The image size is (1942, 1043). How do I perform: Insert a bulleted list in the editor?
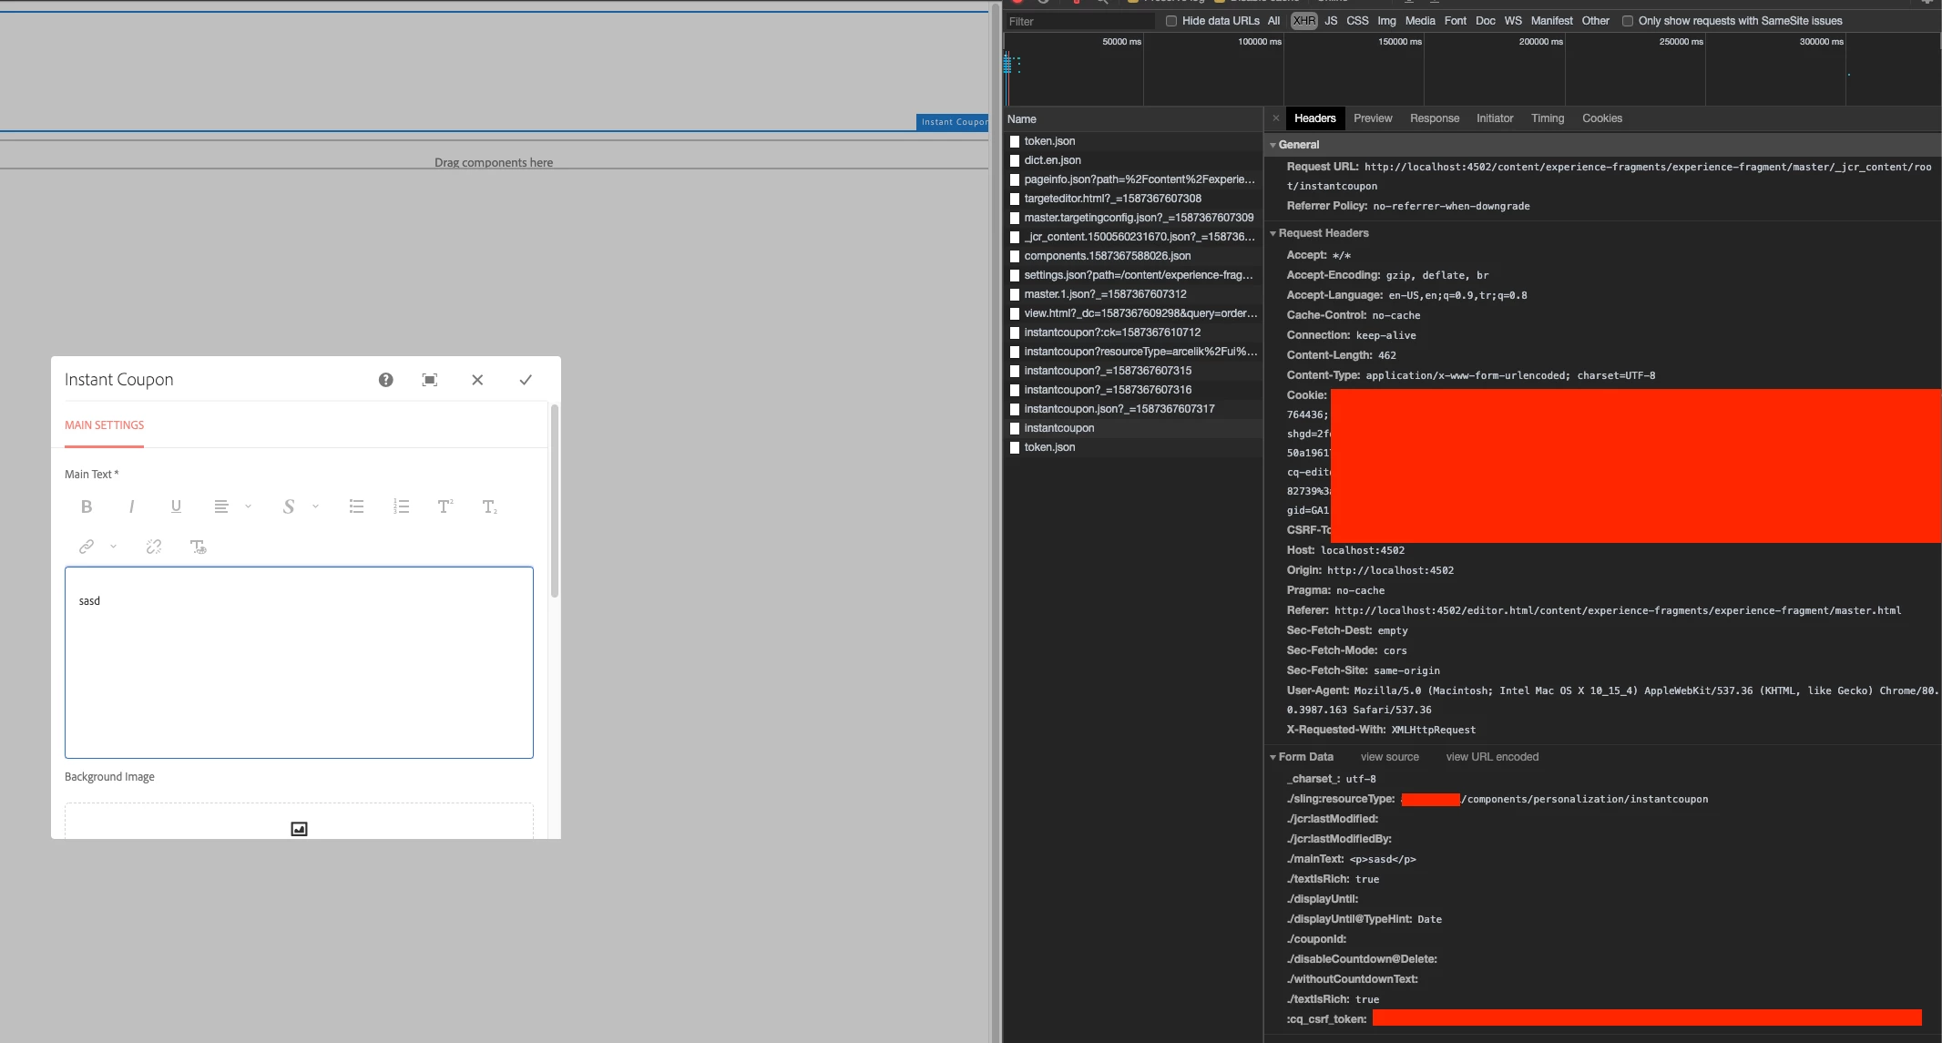tap(356, 506)
